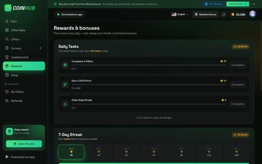Click Download our app in sidebar bottom

20,157
